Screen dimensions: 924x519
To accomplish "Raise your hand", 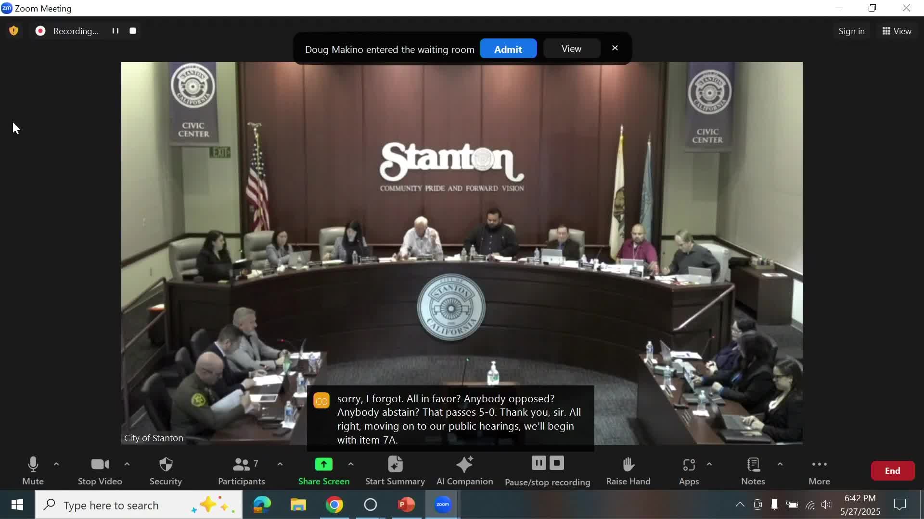I will click(x=628, y=470).
